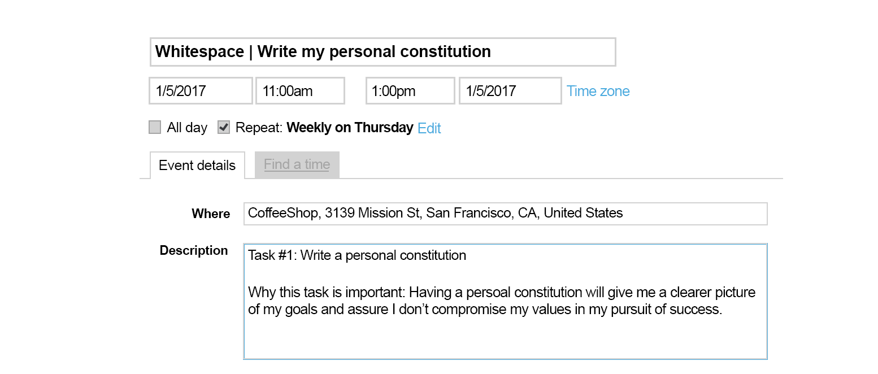Viewport: 878px width, 374px height.
Task: Click the 1:00pm end time field
Action: point(410,90)
